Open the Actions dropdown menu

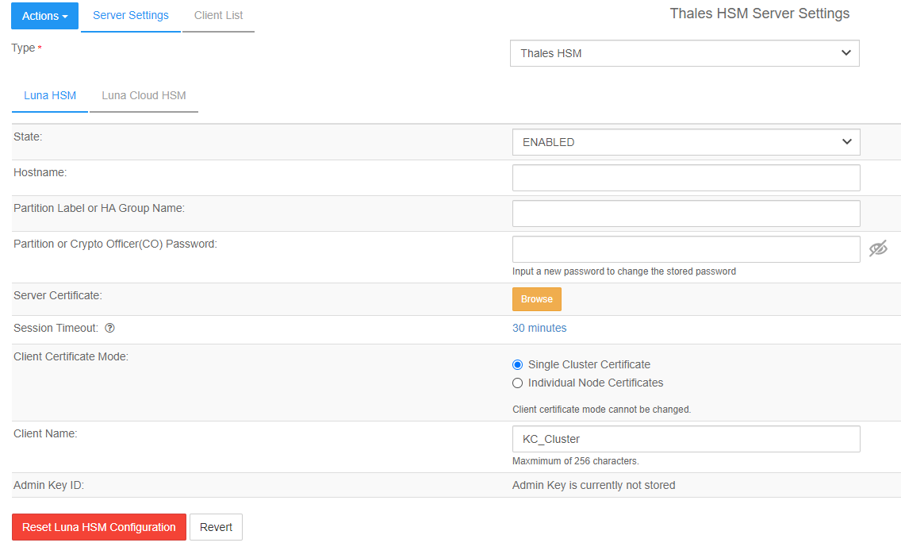tap(45, 16)
